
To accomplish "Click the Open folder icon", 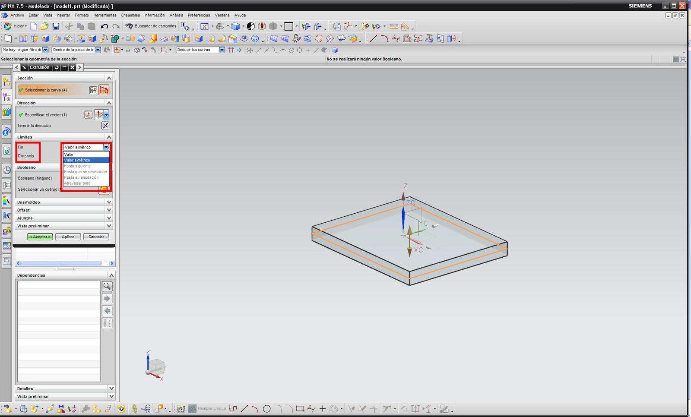I will point(44,26).
